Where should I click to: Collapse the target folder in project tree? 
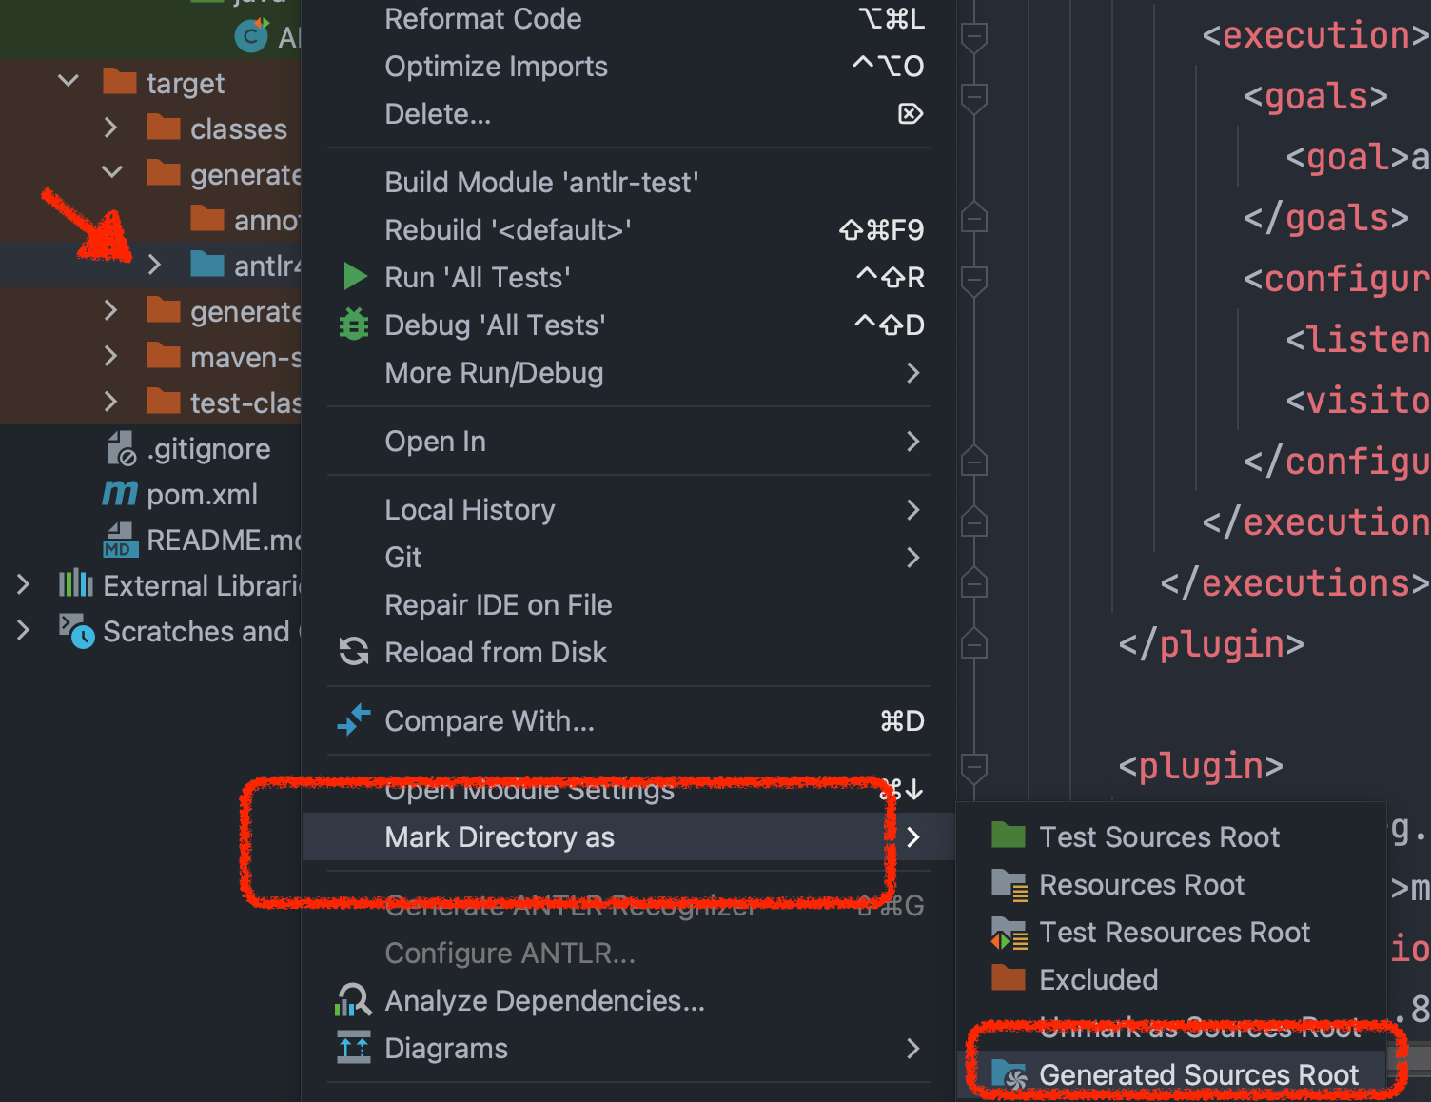click(69, 82)
